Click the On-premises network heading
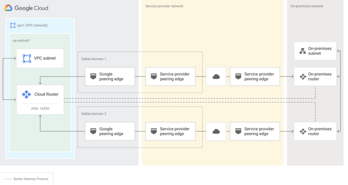The image size is (348, 185). tap(307, 6)
